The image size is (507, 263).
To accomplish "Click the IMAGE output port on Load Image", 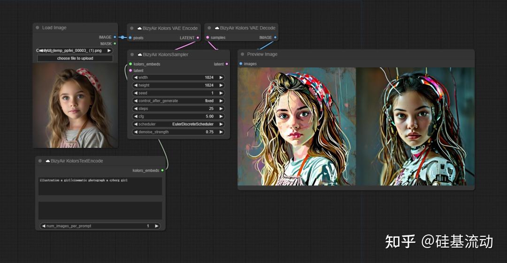I will pos(115,37).
